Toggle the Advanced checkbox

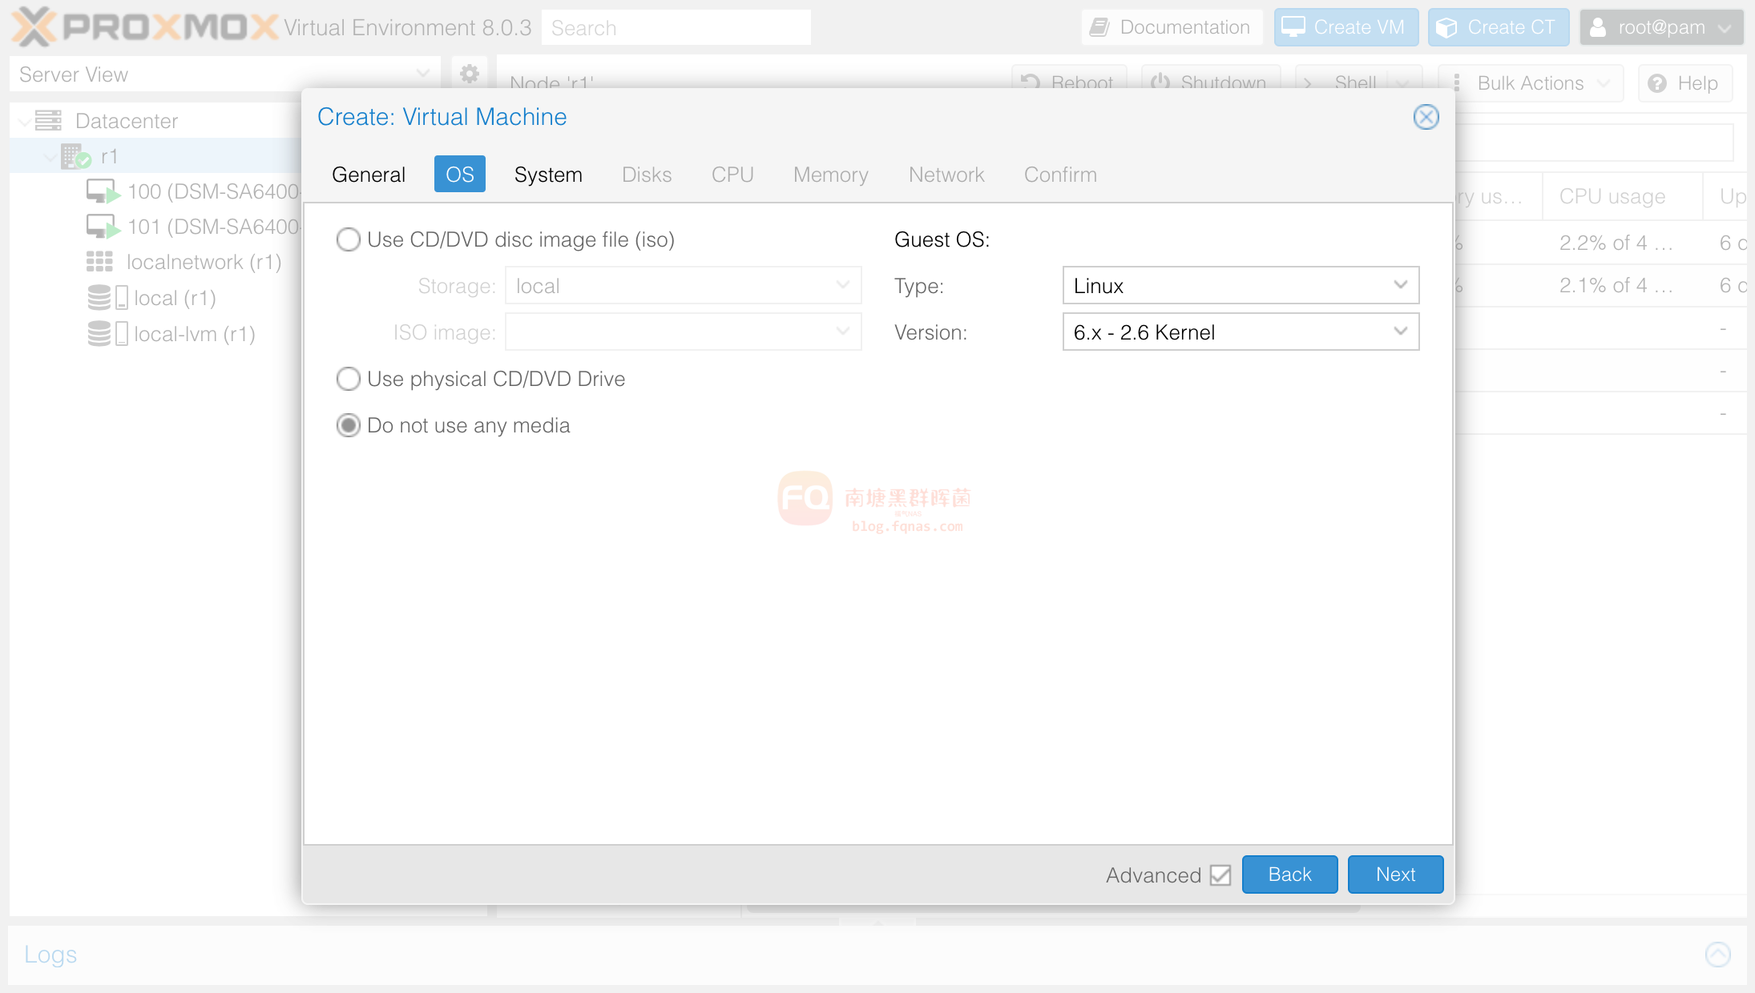[x=1220, y=875]
